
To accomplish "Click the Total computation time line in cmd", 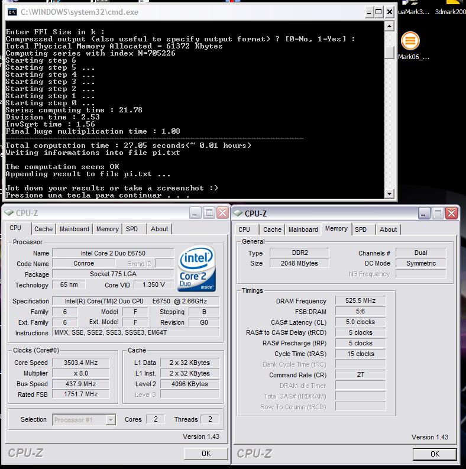I will point(128,145).
